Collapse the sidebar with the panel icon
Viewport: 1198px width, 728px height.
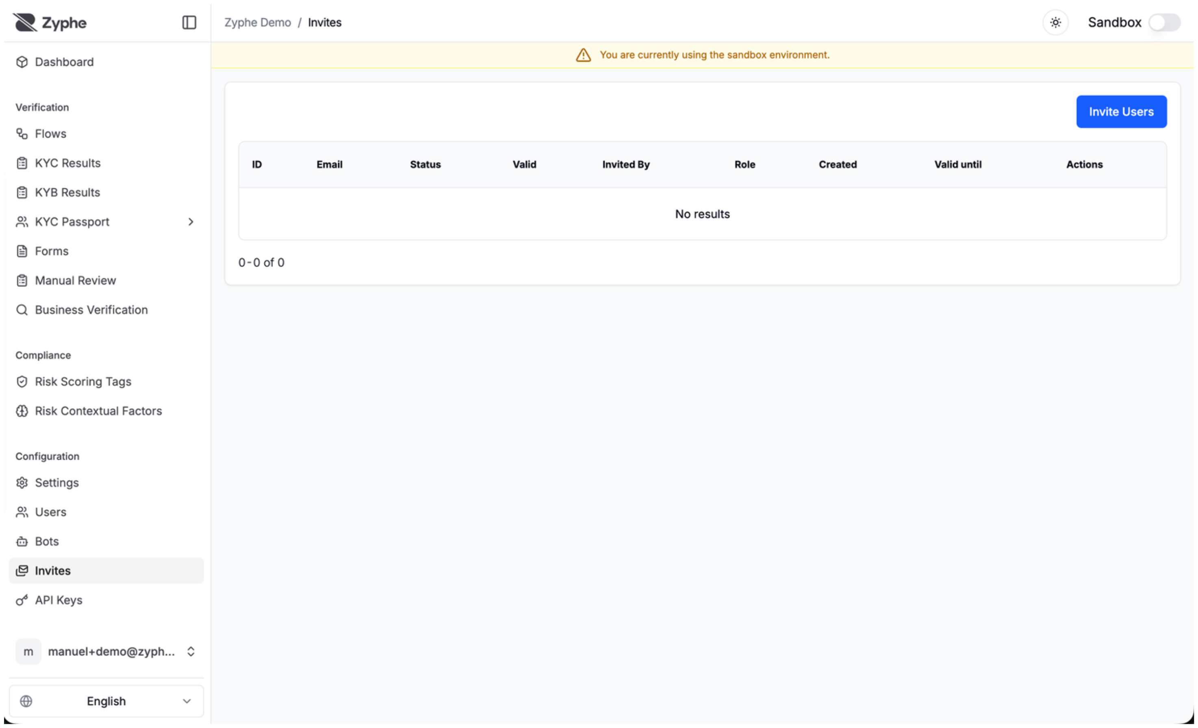[x=189, y=22]
